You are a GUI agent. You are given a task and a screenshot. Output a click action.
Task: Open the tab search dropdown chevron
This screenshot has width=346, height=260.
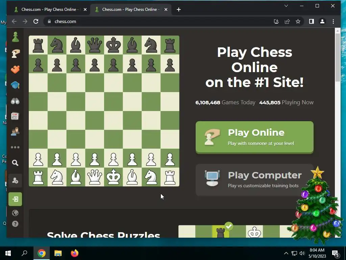tap(286, 6)
